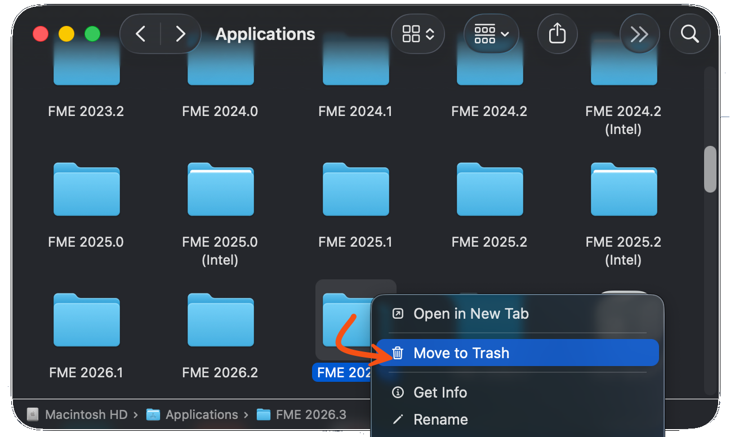Click the FME 2026.2 folder name label
730x437 pixels.
tap(220, 372)
